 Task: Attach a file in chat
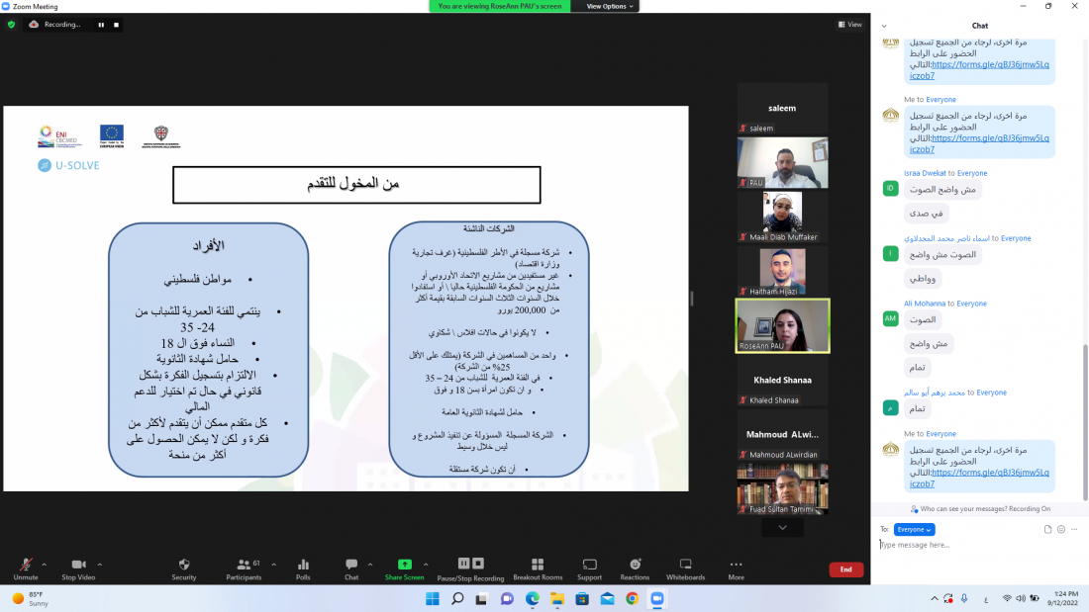tap(1047, 529)
